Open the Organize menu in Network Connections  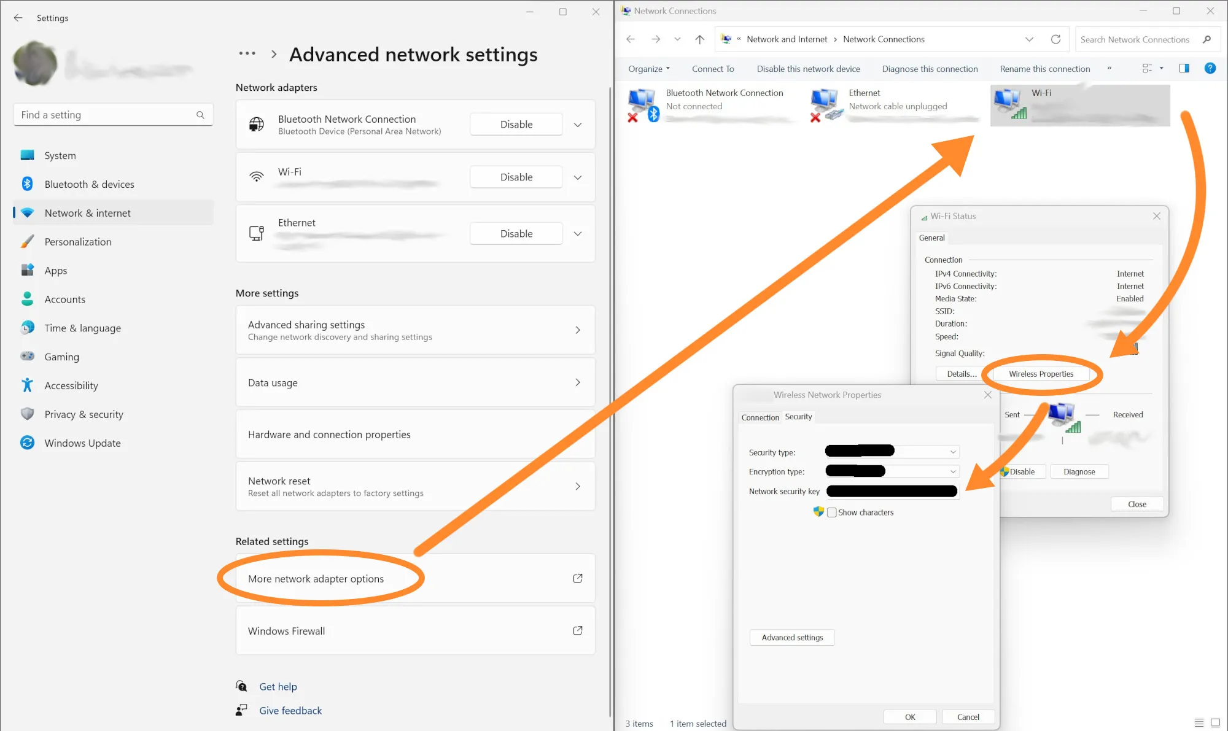click(648, 68)
